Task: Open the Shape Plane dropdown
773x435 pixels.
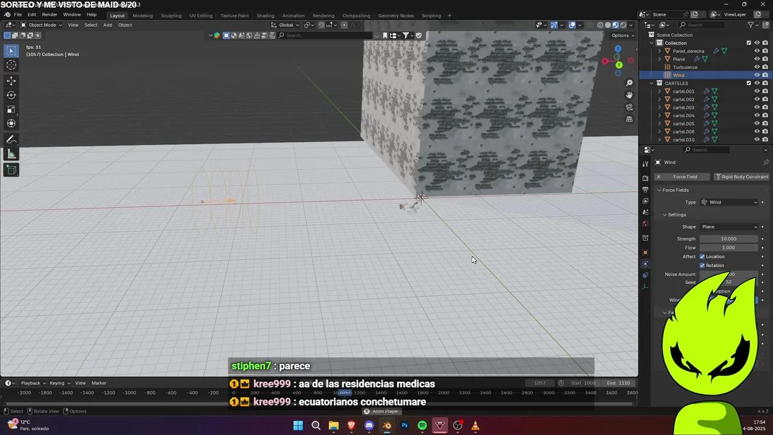Action: 729,227
